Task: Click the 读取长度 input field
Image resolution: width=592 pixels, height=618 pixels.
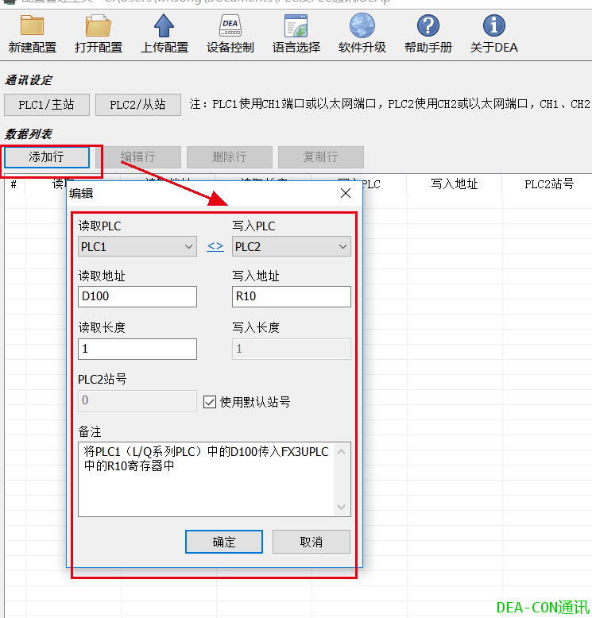Action: click(x=137, y=349)
